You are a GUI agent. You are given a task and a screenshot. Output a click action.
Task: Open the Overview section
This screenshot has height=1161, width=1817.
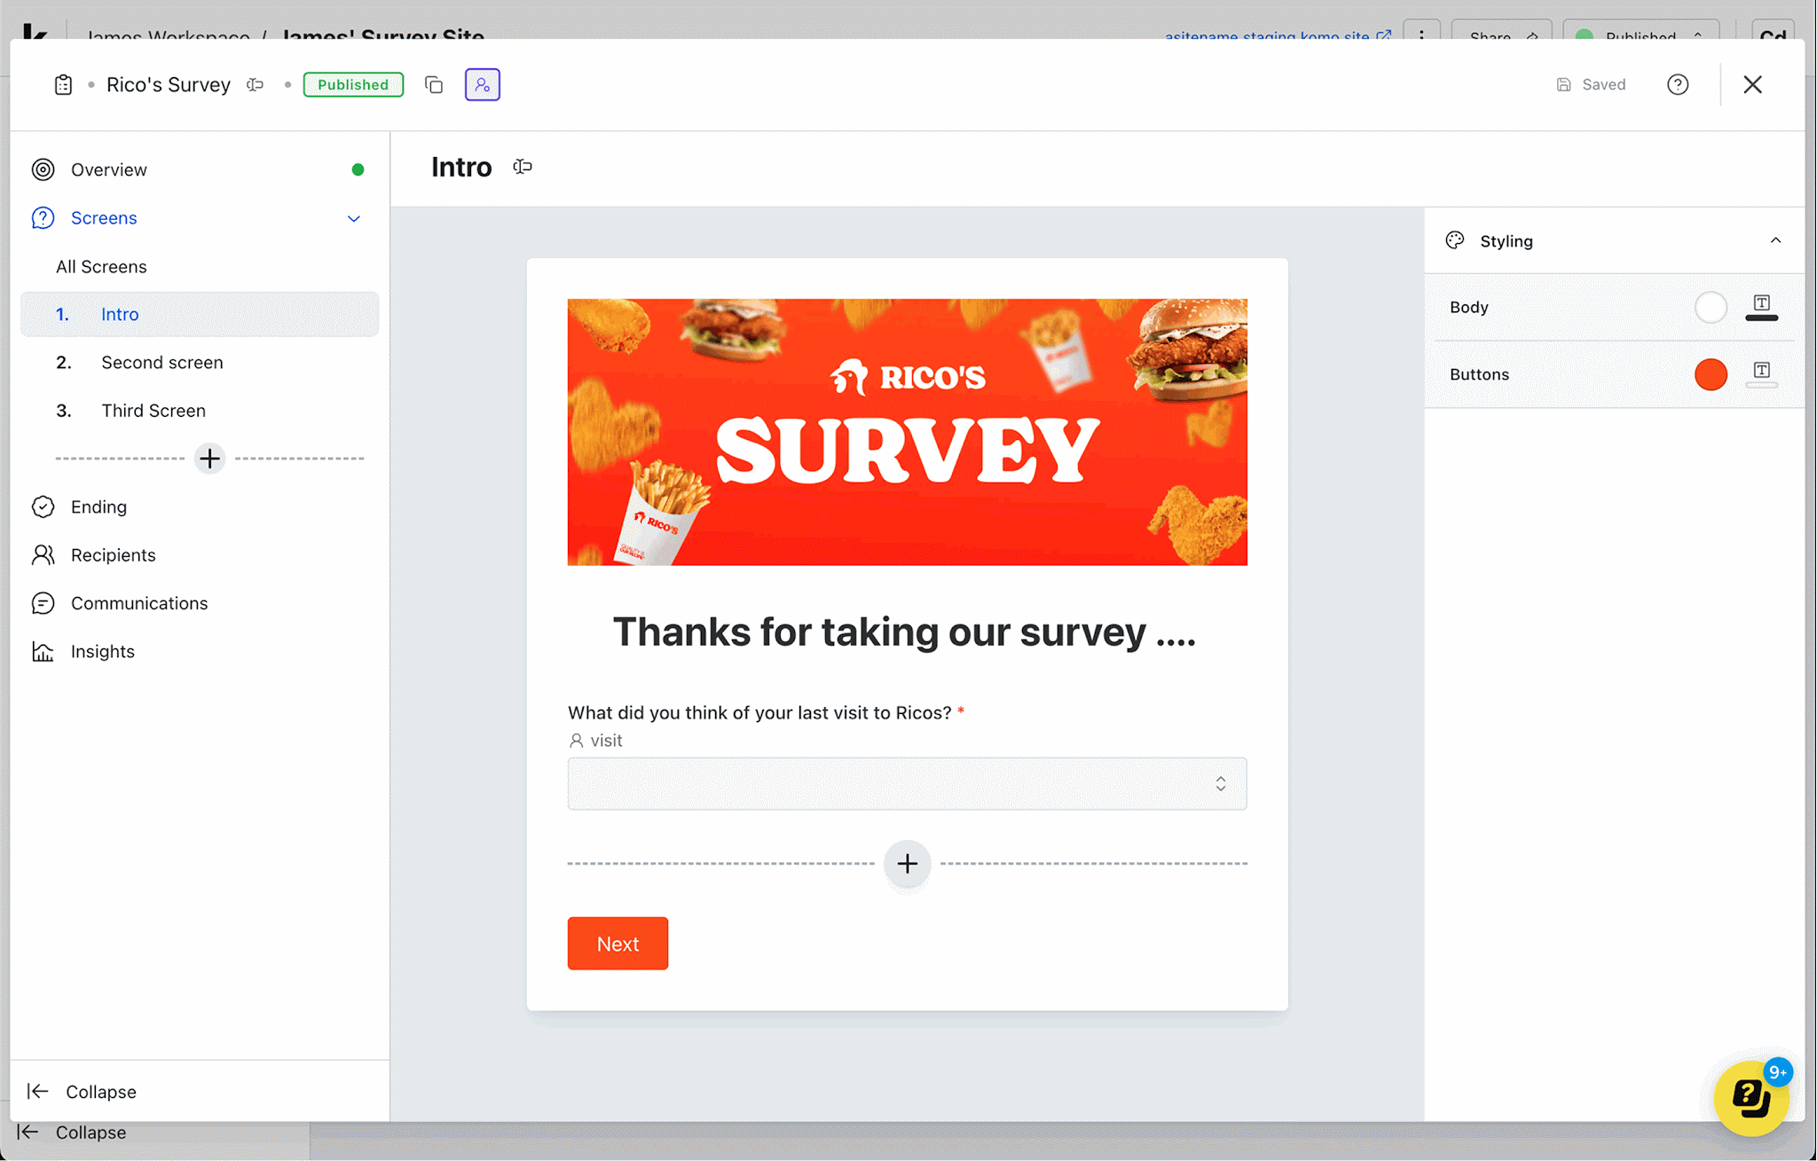click(109, 169)
